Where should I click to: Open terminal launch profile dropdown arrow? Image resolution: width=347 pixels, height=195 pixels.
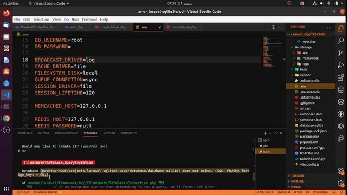point(269,133)
